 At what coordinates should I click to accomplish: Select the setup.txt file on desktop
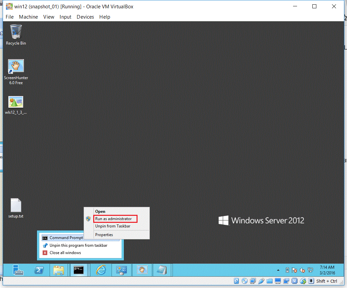[x=16, y=208]
